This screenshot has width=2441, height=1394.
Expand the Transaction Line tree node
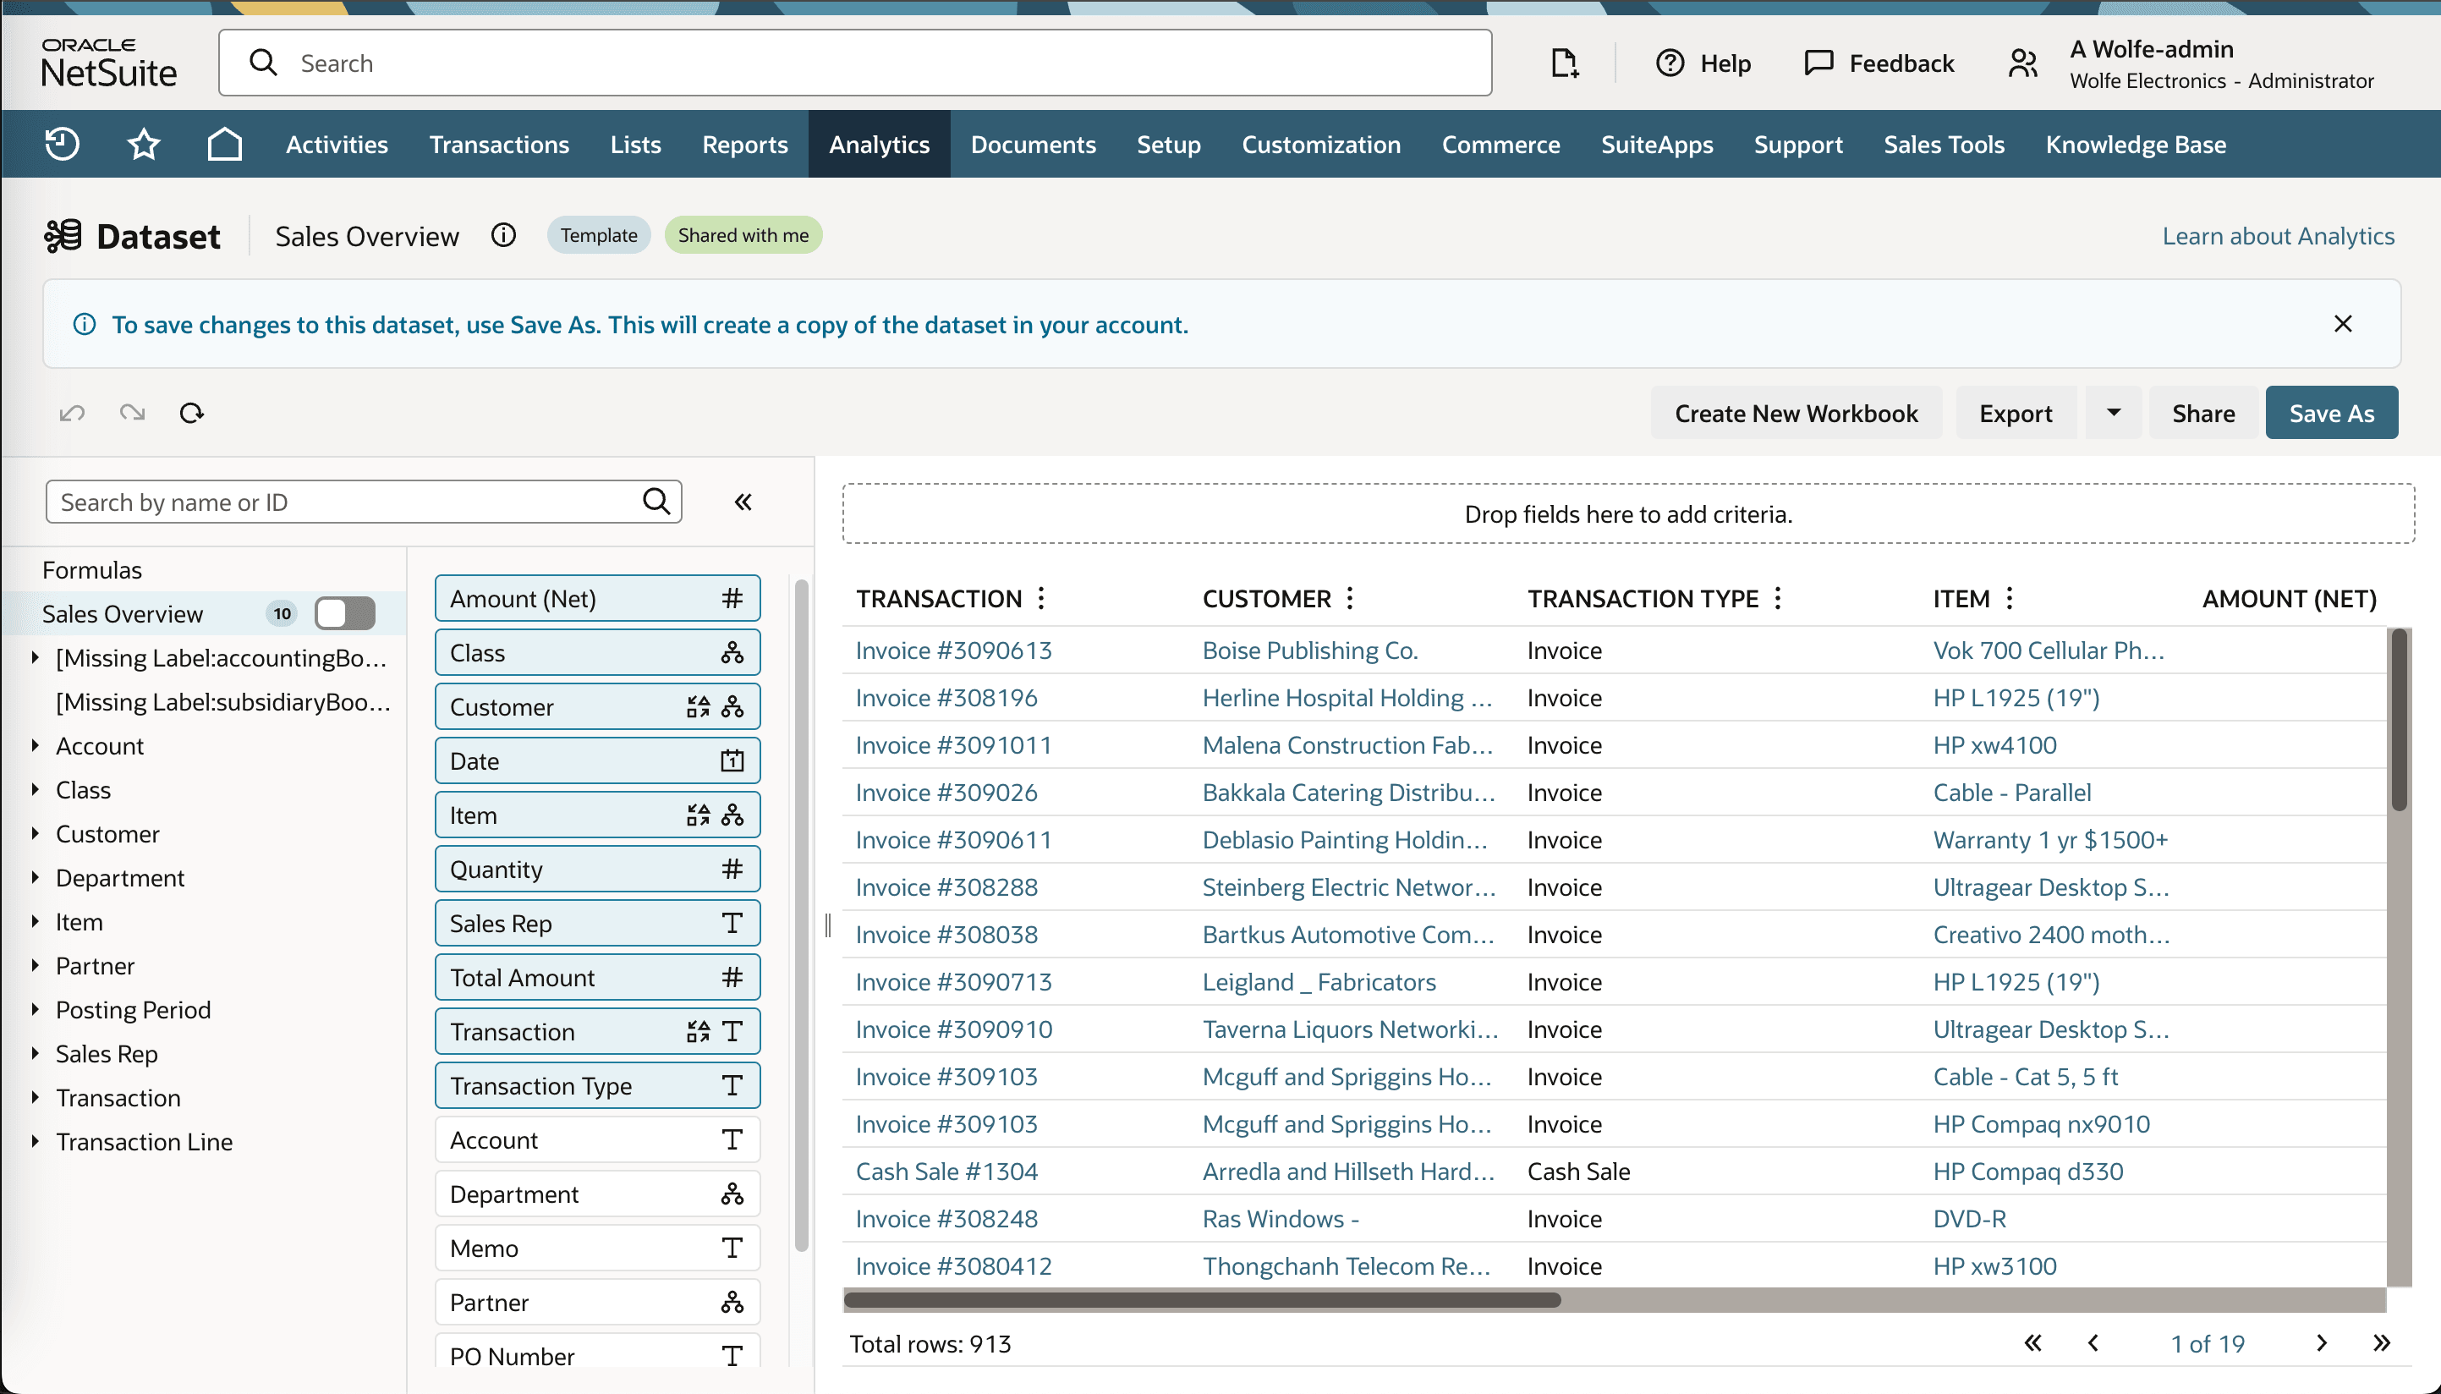tap(36, 1141)
